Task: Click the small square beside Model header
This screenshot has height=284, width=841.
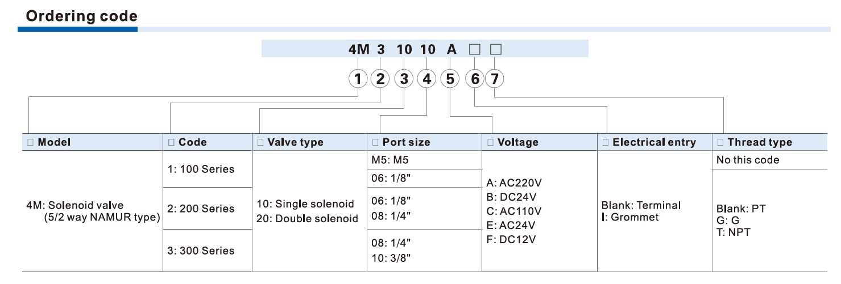Action: coord(30,142)
